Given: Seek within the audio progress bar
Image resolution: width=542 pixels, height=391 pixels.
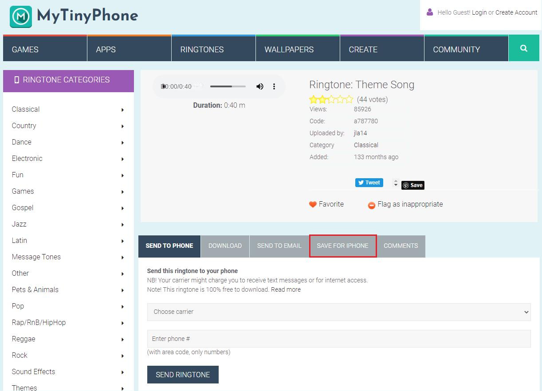Looking at the screenshot, I should [x=228, y=86].
